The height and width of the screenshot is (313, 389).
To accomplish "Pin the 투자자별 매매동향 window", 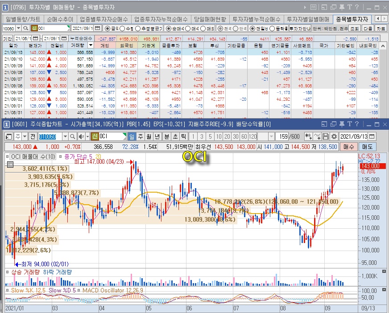I will coord(342,7).
